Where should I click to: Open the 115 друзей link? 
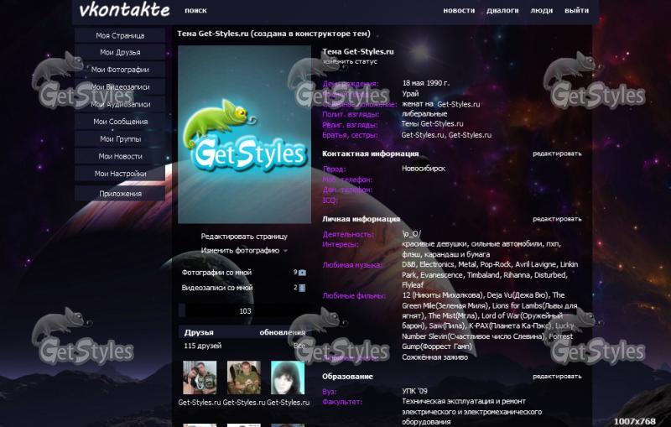coord(202,346)
